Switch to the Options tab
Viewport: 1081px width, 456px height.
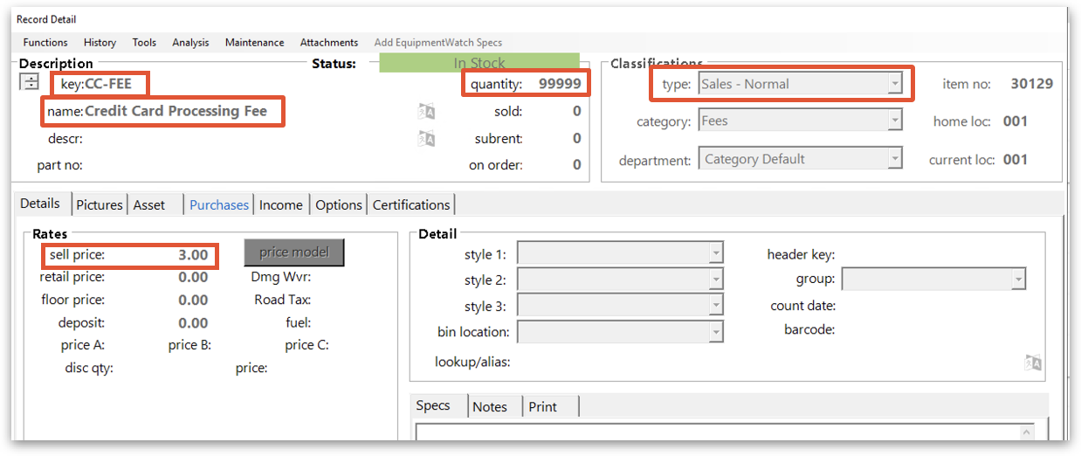coord(339,204)
